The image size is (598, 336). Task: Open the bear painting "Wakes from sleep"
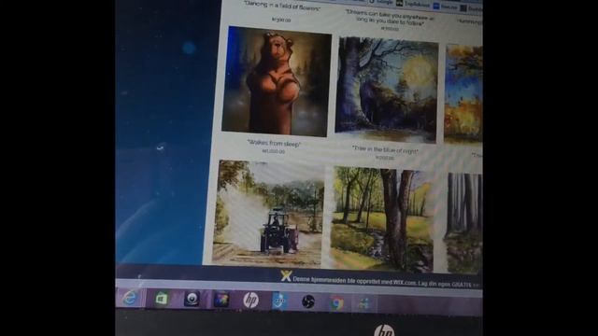point(277,81)
